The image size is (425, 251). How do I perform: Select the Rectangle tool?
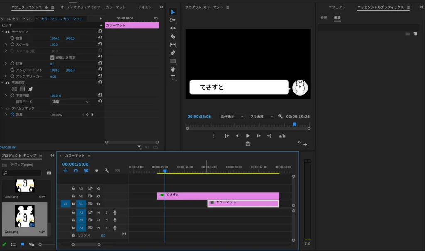point(173,61)
